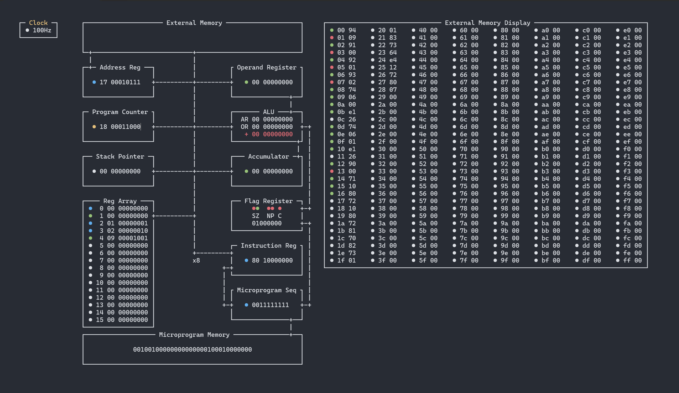The image size is (679, 393).
Task: Click the blue dot in Address Reg
Action: coord(94,82)
